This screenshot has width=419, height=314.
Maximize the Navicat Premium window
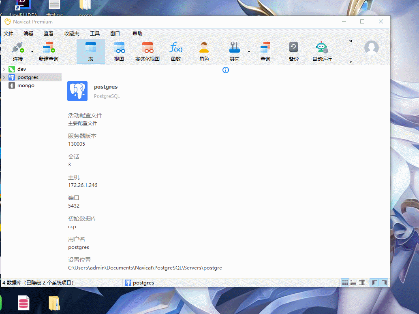coord(362,21)
